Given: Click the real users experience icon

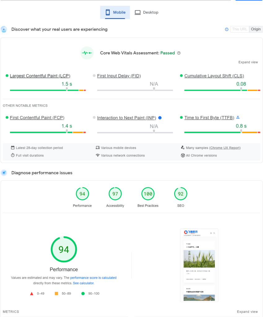Looking at the screenshot, I should click(4, 29).
